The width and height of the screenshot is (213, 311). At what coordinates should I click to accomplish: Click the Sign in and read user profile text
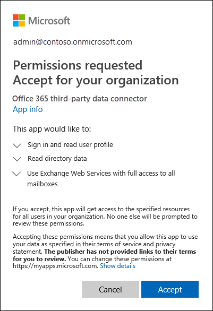[70, 145]
